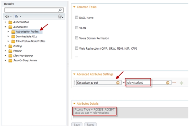This screenshot has width=189, height=126.
Task: Enable the Web Redirection checkbox
Action: [77, 48]
